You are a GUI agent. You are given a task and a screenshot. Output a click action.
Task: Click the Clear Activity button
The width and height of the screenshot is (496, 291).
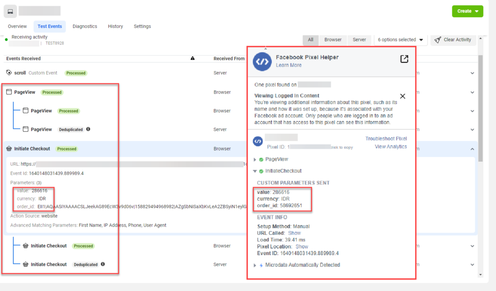tap(453, 40)
